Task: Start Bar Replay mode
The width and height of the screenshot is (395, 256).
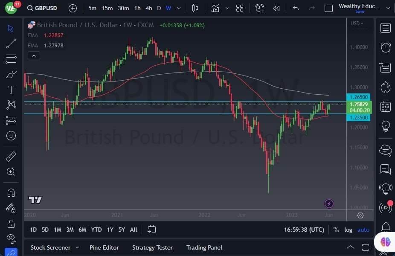Action: (x=276, y=8)
